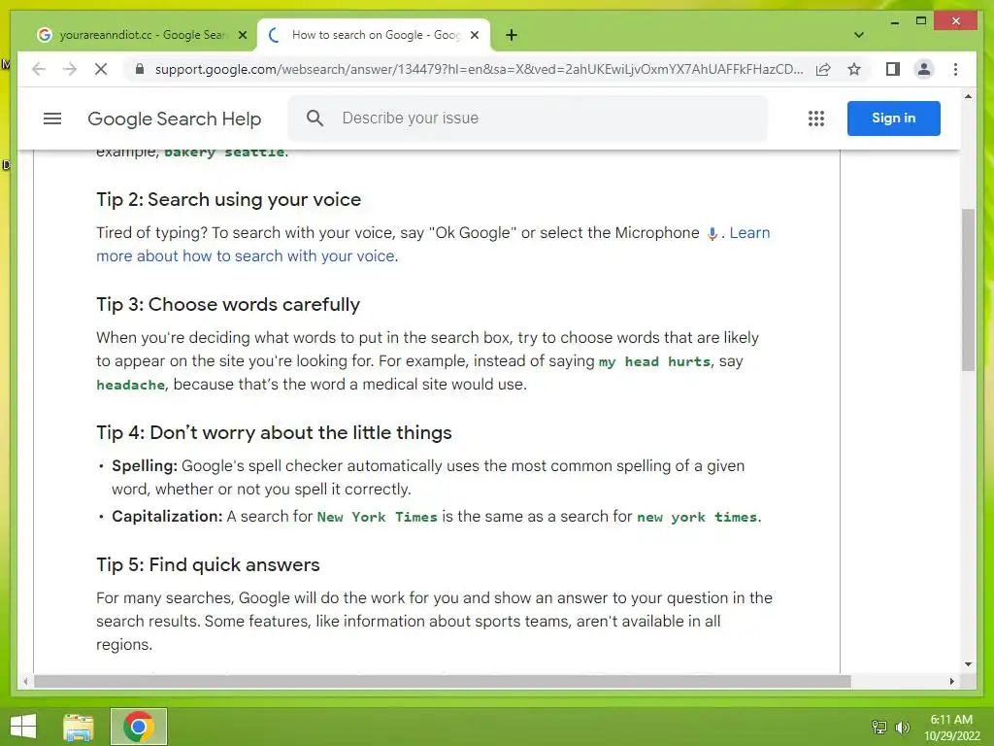Screen dimensions: 994x746
Task: Click the magnifier icon in help search box
Action: pyautogui.click(x=315, y=118)
